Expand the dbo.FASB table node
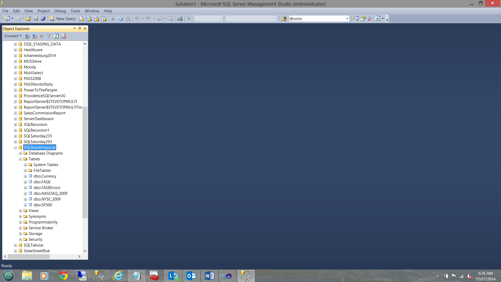 (x=25, y=182)
